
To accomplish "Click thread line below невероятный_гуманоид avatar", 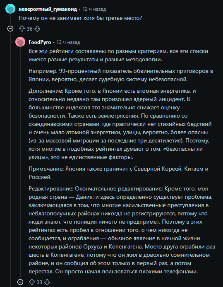I will [x=10, y=20].
